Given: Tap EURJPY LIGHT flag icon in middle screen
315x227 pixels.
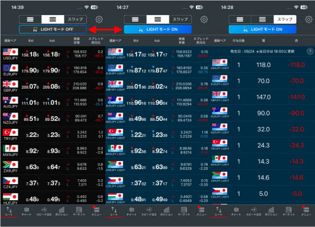Looking at the screenshot, I should 115,68.
